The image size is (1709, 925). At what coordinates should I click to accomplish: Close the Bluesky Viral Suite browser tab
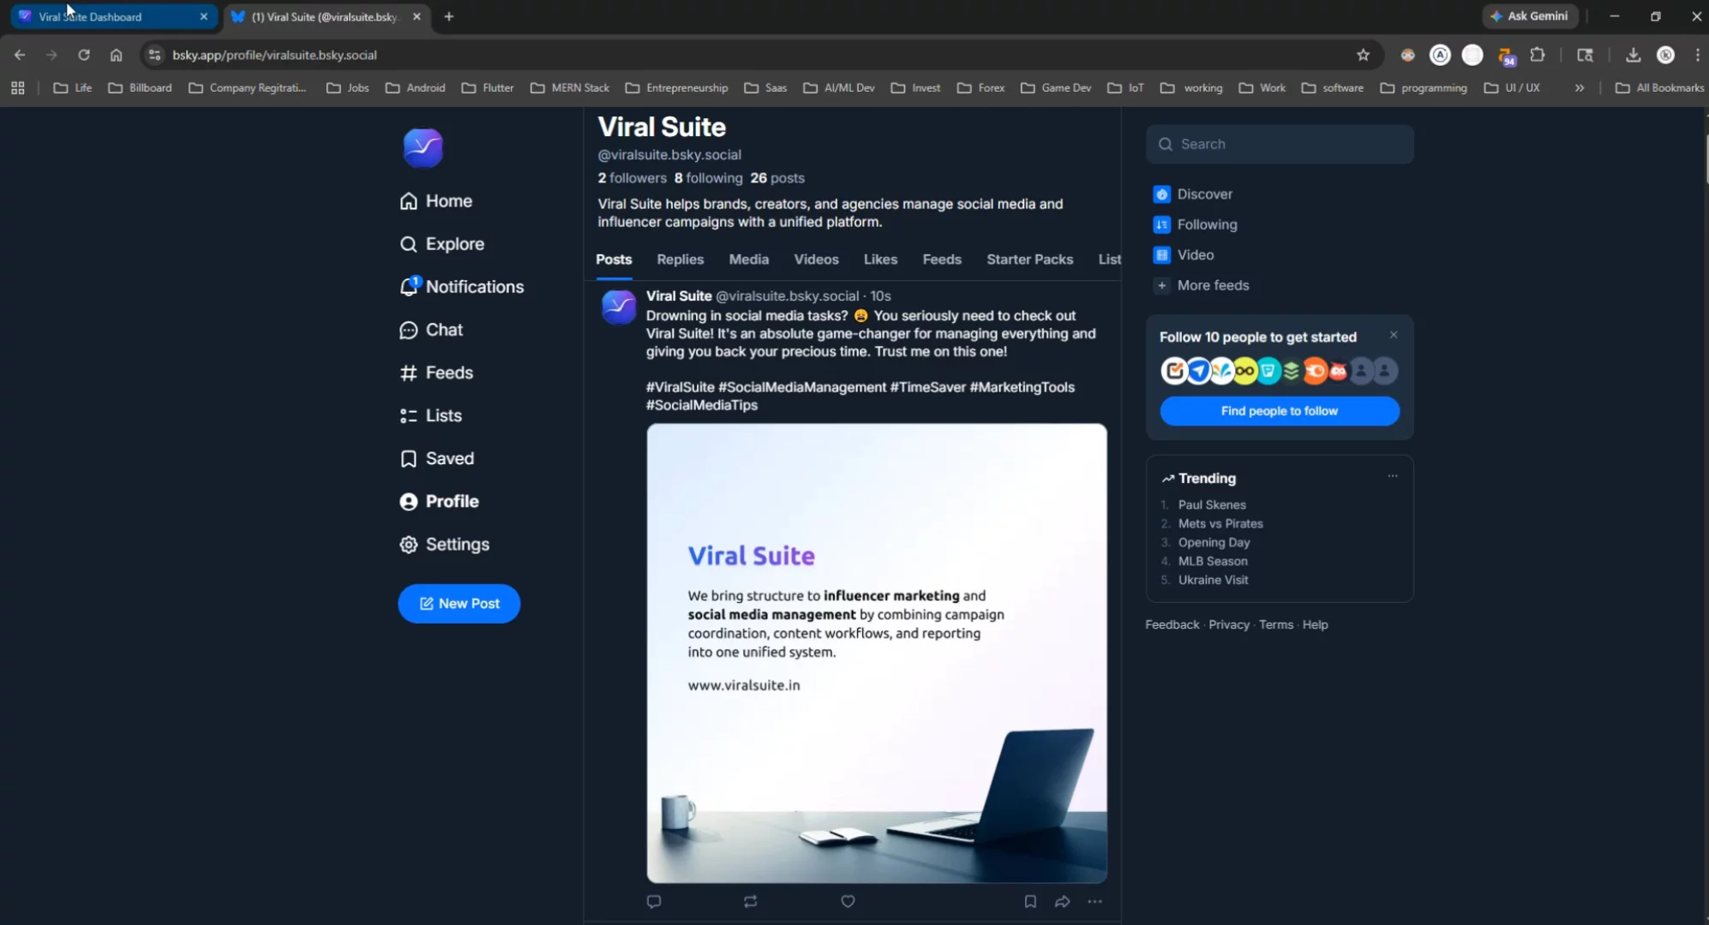pos(417,16)
